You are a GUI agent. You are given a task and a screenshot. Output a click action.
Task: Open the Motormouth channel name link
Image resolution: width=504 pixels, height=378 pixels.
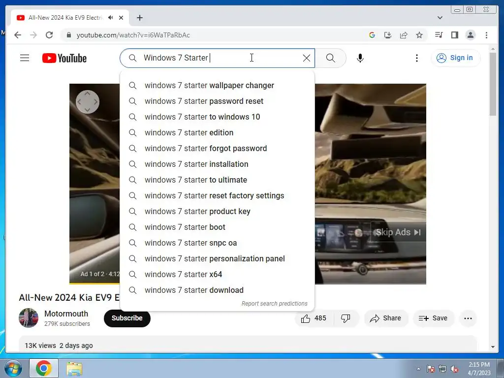tap(66, 314)
